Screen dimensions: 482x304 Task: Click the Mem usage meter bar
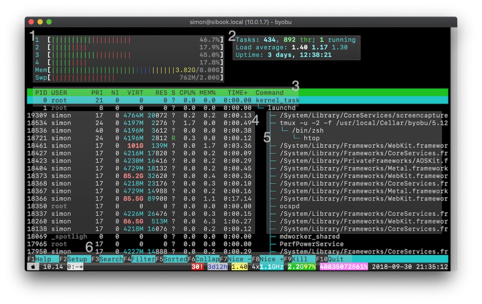tap(129, 70)
